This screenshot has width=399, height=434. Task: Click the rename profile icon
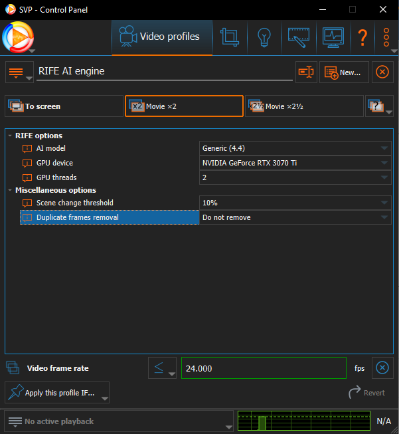pos(306,72)
